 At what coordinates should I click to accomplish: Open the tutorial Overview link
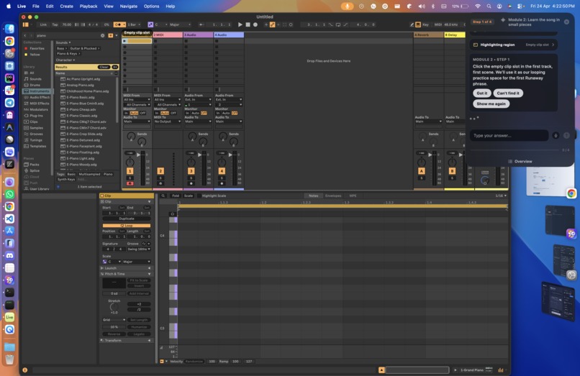(x=520, y=162)
